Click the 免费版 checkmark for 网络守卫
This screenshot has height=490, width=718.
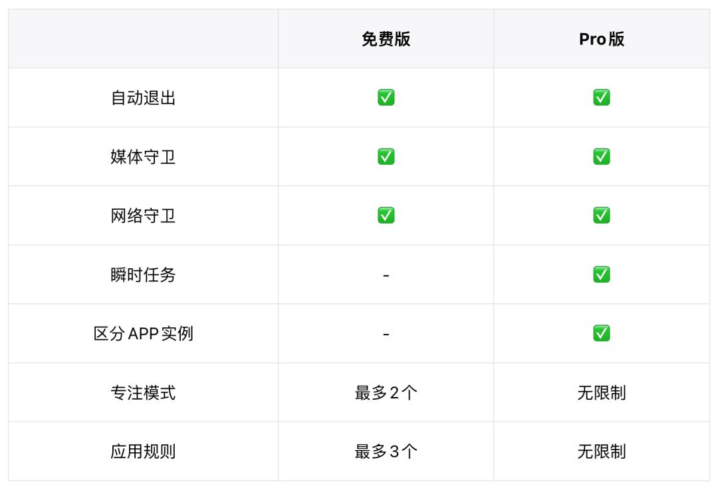pos(386,215)
